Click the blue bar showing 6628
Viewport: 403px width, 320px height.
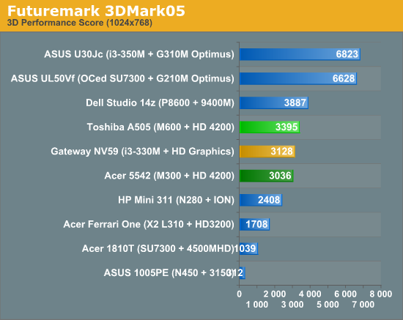click(x=298, y=78)
